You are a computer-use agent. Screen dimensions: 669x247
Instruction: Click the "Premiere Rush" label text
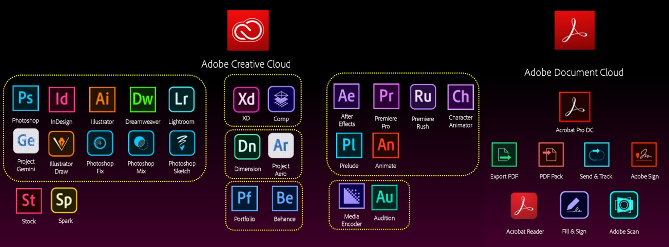pos(423,123)
